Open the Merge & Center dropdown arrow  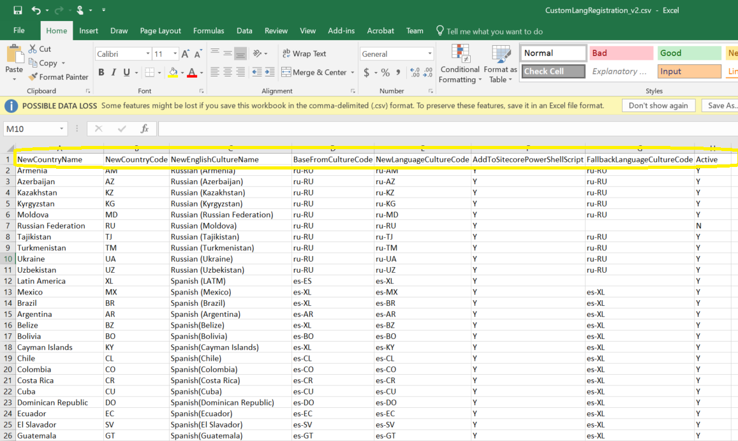coord(353,73)
